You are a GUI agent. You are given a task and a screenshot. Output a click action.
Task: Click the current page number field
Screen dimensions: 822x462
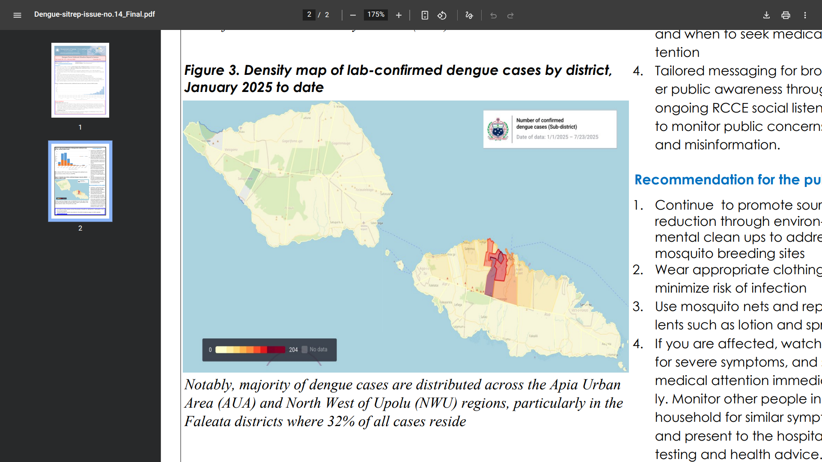309,15
